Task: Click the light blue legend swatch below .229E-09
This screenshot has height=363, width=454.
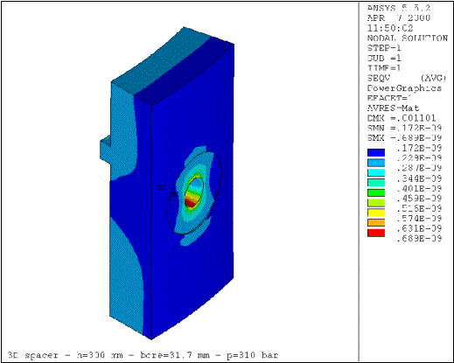Action: 376,163
